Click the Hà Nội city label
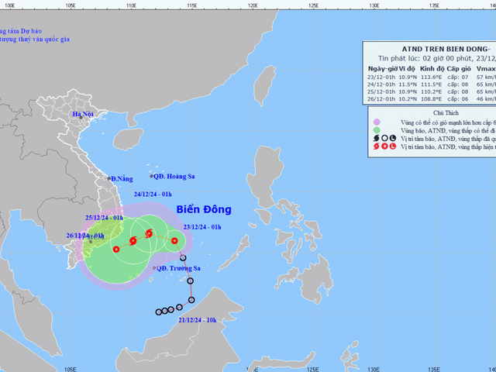496x372 pixels. coord(82,115)
